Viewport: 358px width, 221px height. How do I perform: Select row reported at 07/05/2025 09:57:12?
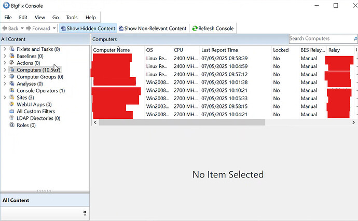tap(224, 74)
